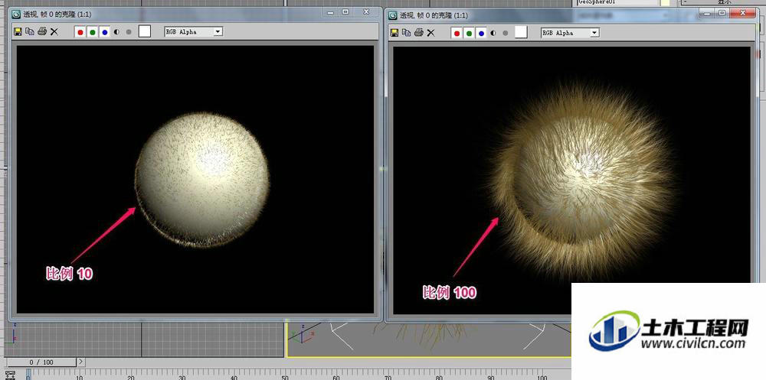This screenshot has width=766, height=380.
Task: Open mini curve editor icon beside timeline
Action: [10, 375]
